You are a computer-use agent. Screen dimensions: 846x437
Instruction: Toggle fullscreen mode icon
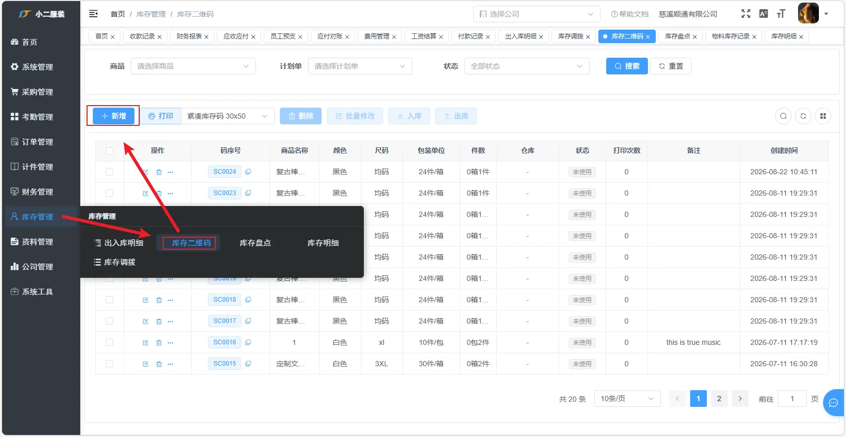tap(746, 14)
